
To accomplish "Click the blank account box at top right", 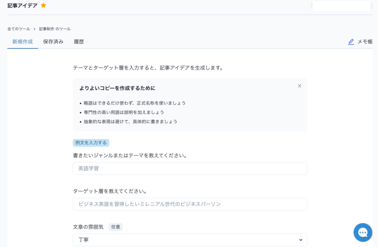I will click(x=341, y=6).
